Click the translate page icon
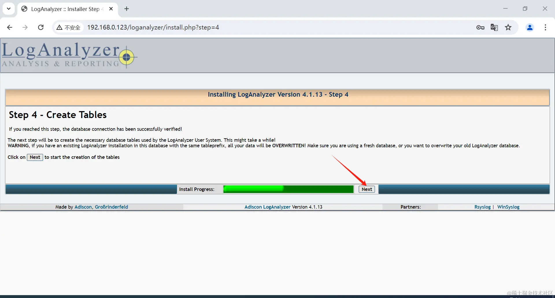The image size is (555, 298). tap(494, 27)
